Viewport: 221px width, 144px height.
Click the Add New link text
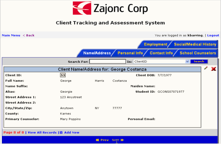point(72,132)
